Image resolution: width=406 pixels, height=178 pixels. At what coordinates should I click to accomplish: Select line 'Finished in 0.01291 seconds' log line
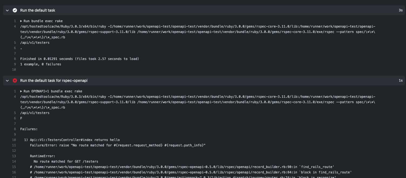80,59
